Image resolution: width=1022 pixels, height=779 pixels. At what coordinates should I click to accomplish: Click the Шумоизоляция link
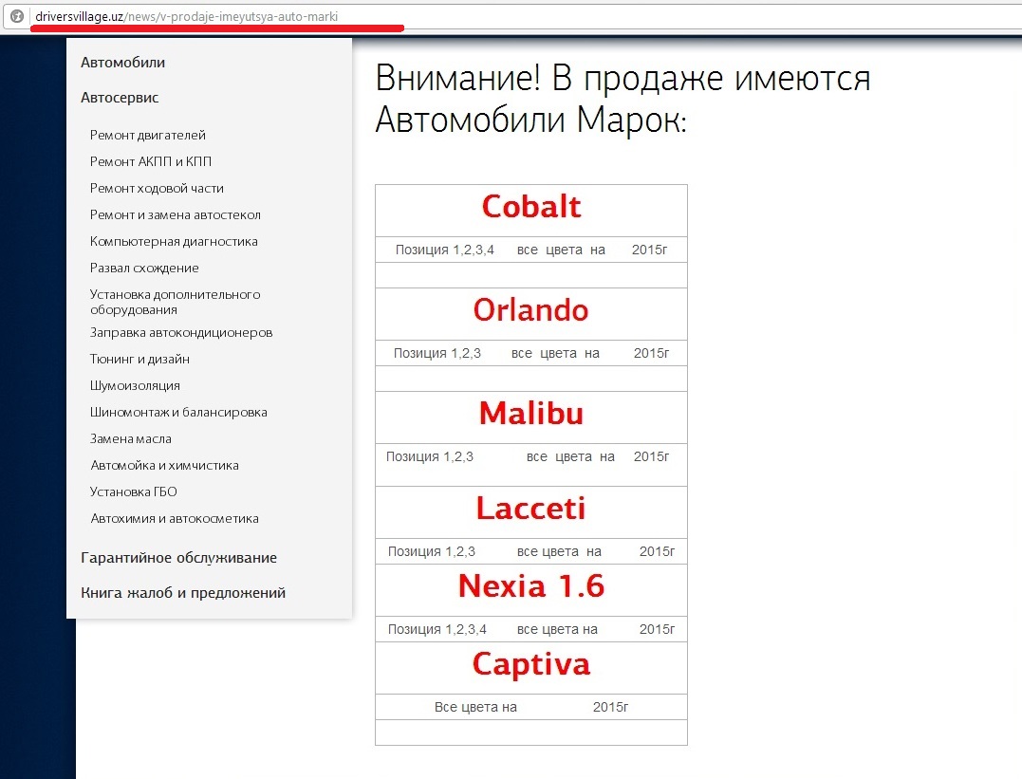point(135,386)
